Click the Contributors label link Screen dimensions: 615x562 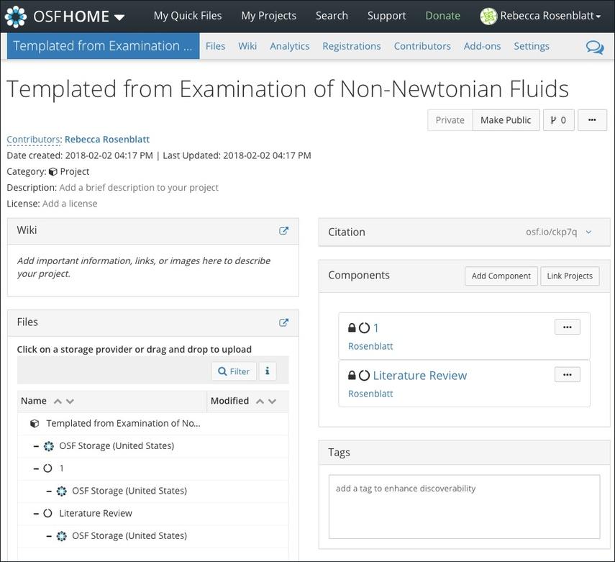[33, 140]
